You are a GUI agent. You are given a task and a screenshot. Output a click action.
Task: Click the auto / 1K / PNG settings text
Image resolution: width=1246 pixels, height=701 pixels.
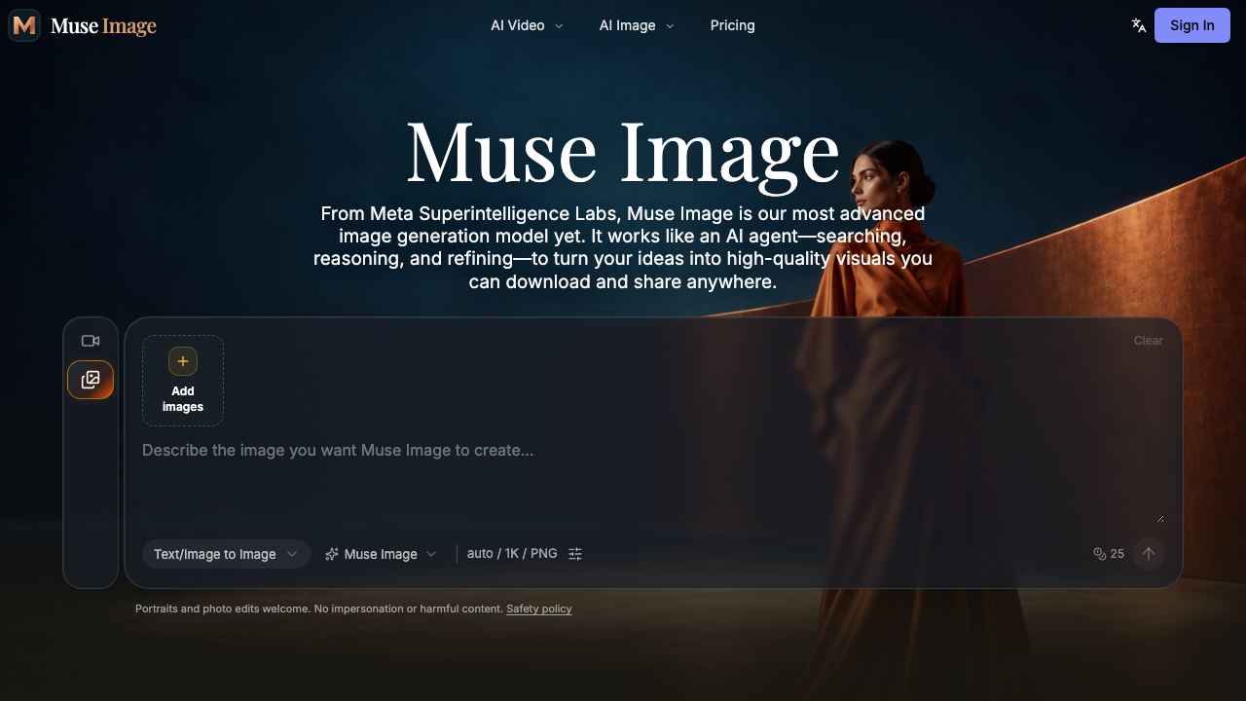[x=512, y=553]
